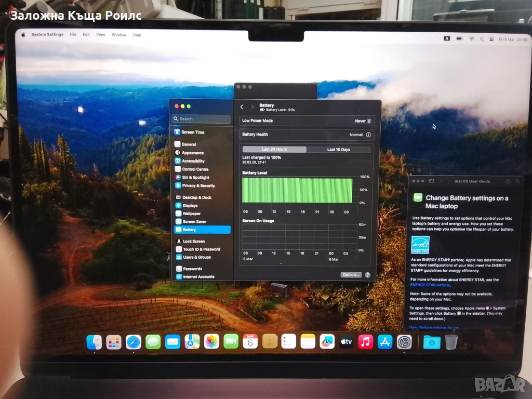Open Freeform app in the Dock
Image resolution: width=532 pixels, height=399 pixels.
click(327, 341)
